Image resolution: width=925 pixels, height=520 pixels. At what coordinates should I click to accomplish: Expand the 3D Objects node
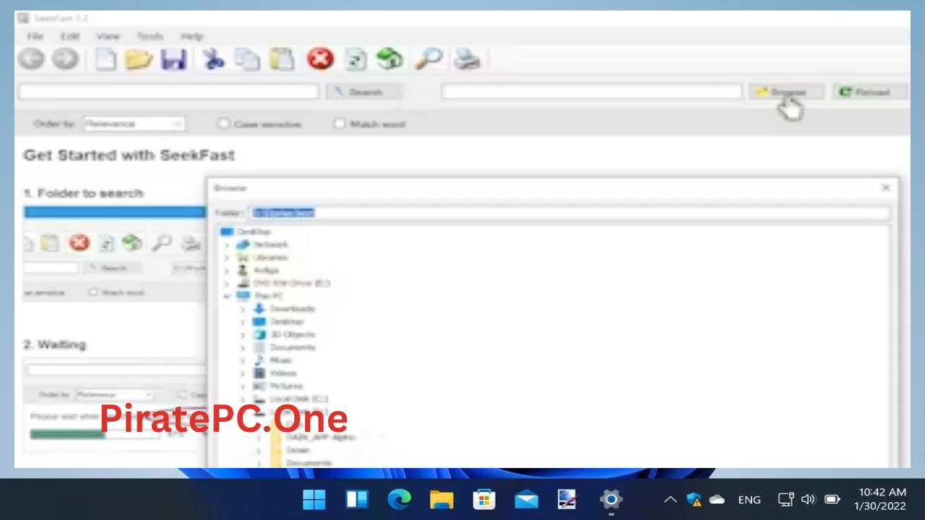(243, 335)
